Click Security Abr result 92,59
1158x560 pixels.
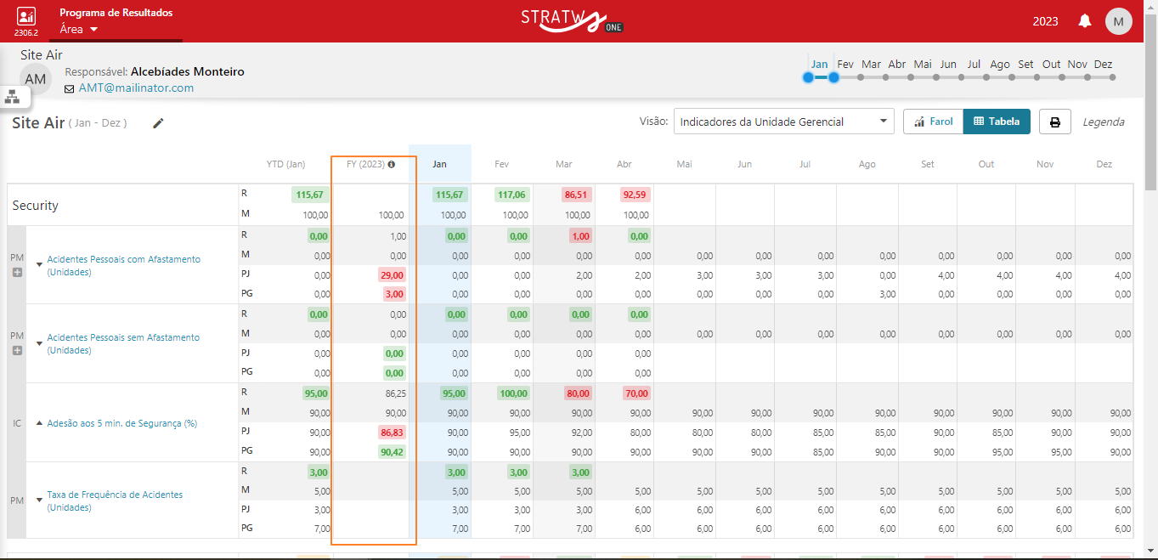tap(635, 195)
